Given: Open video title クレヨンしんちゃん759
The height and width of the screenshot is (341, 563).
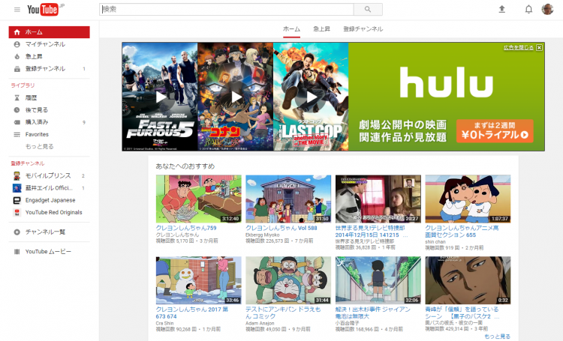Looking at the screenshot, I should [x=186, y=228].
